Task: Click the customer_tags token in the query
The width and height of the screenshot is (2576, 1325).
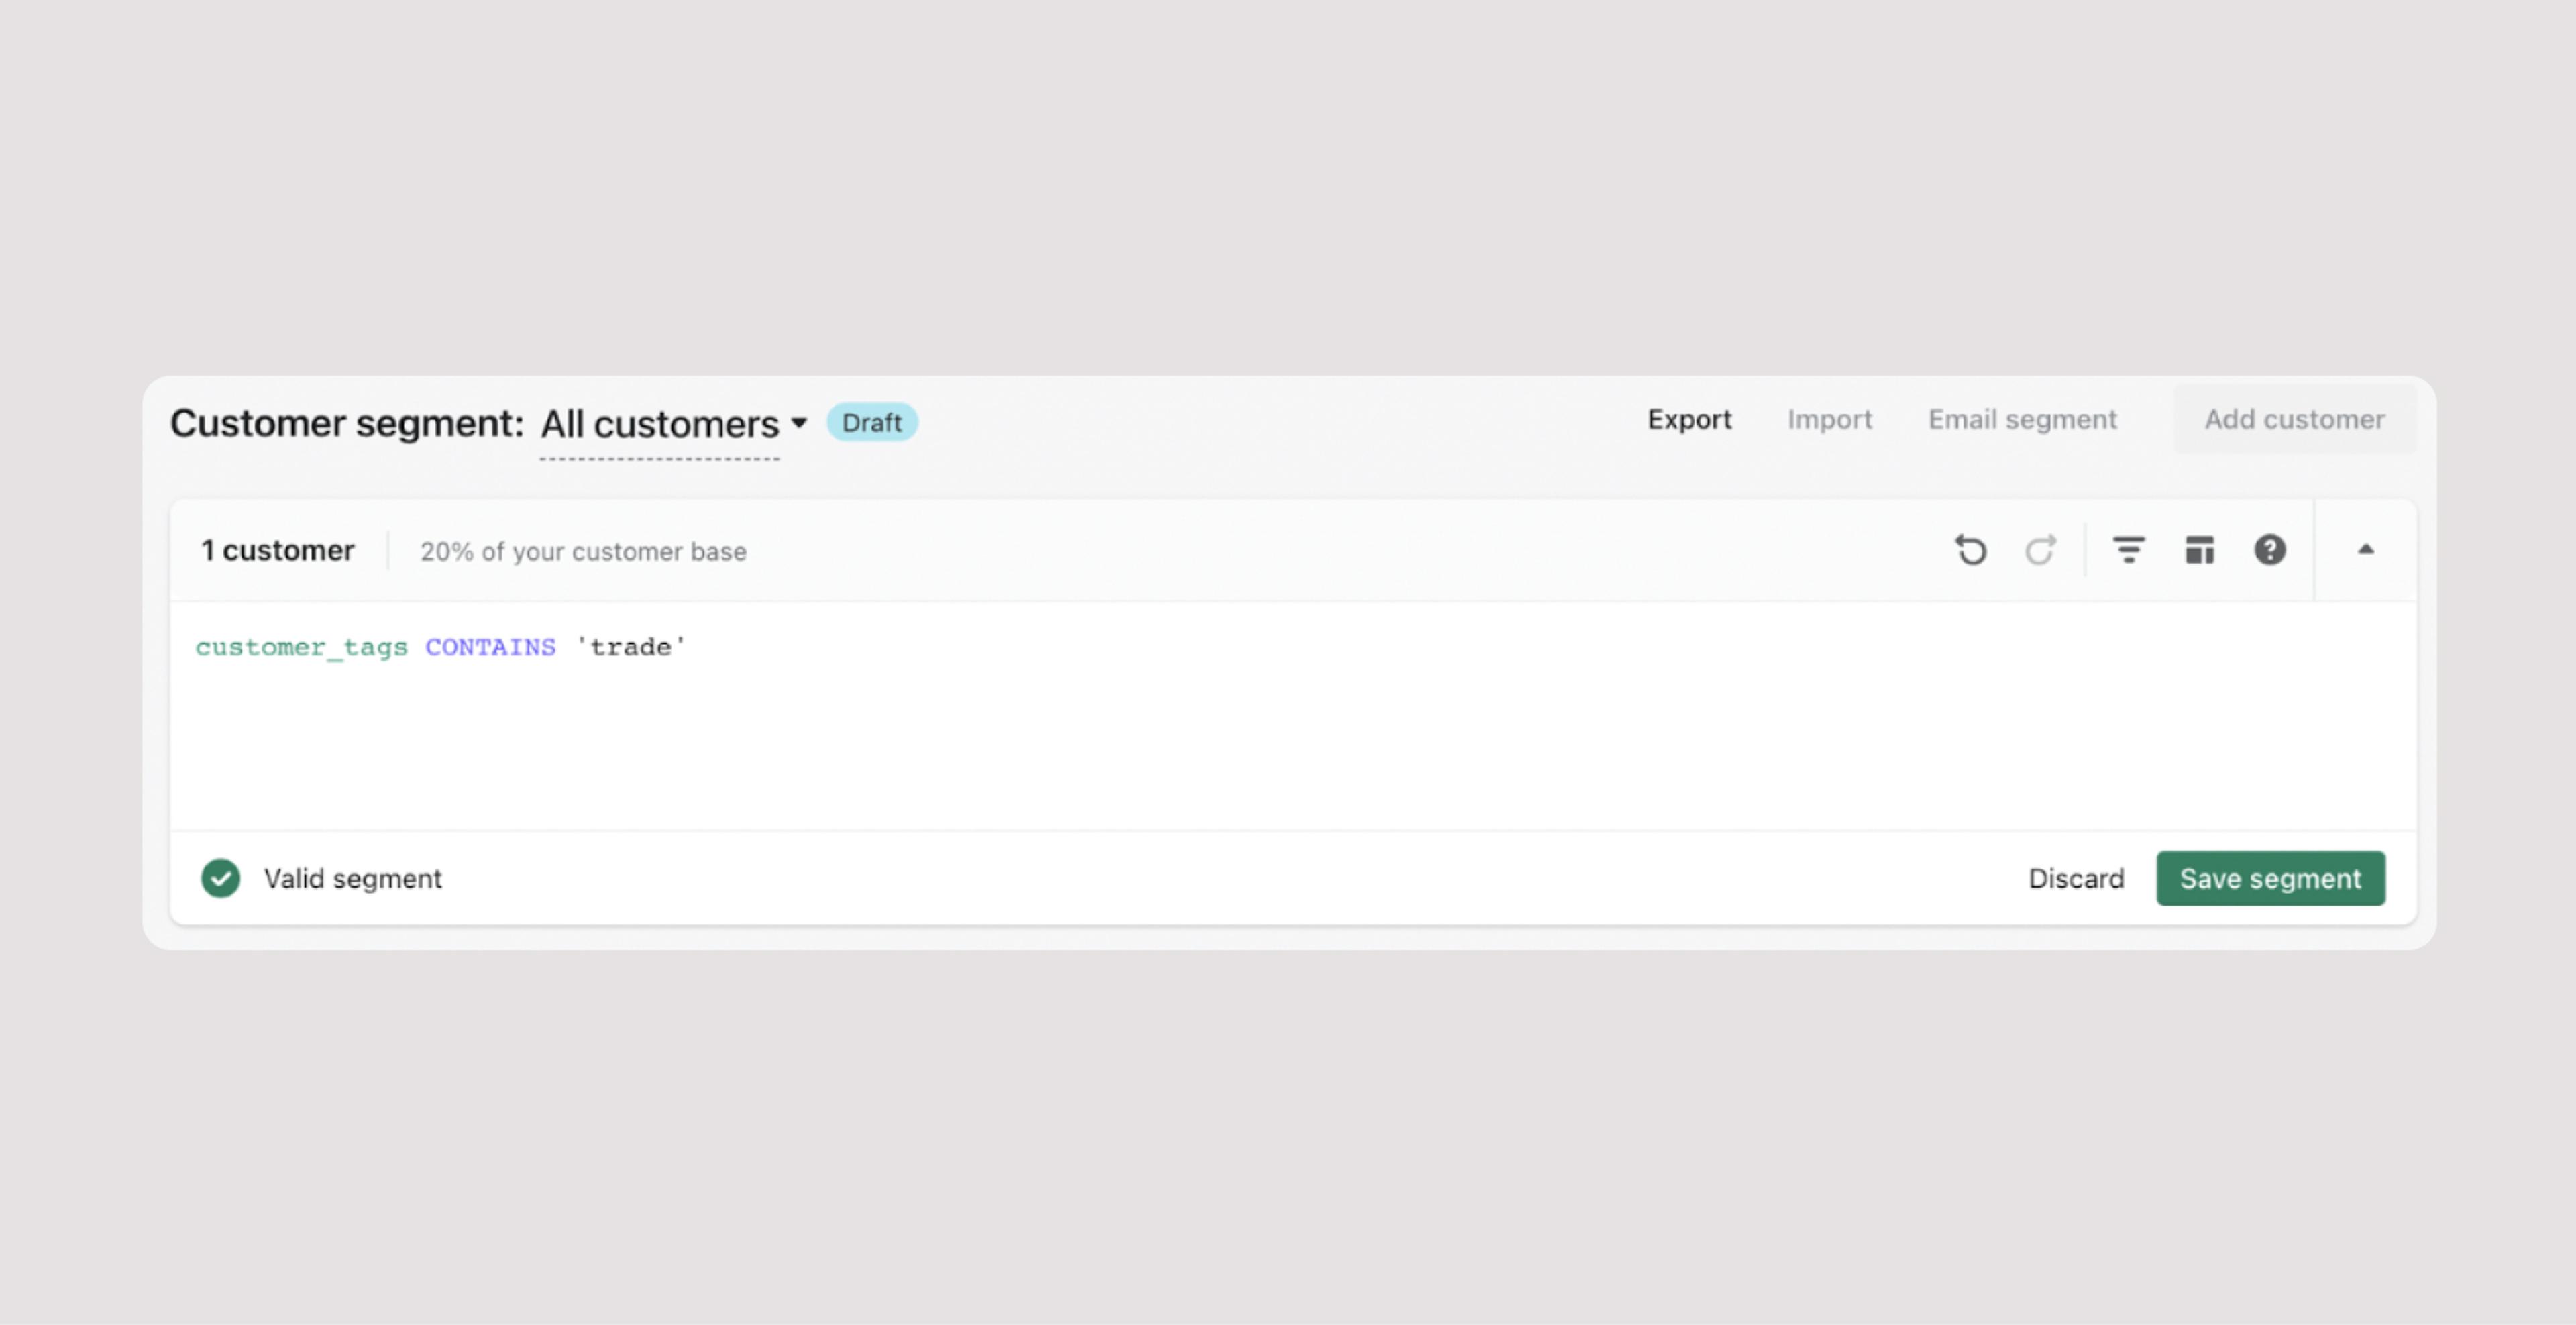Action: 301,647
